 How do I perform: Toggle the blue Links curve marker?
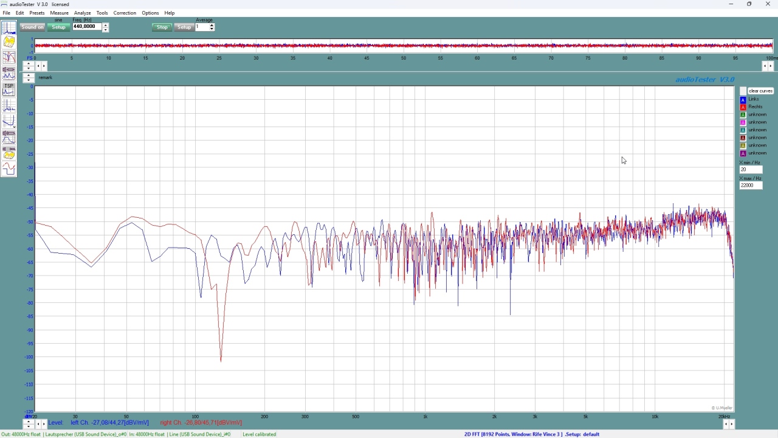point(743,99)
